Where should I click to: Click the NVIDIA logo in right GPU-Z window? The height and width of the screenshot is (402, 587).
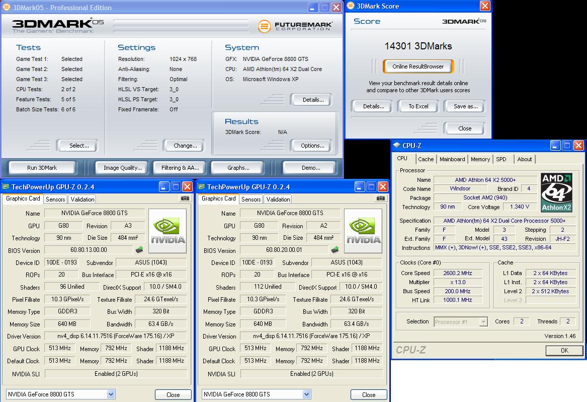coord(363,231)
